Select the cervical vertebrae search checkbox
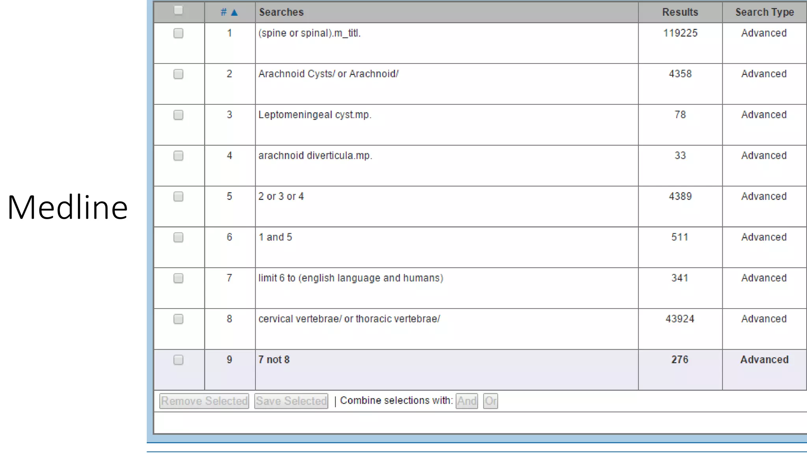 [179, 319]
